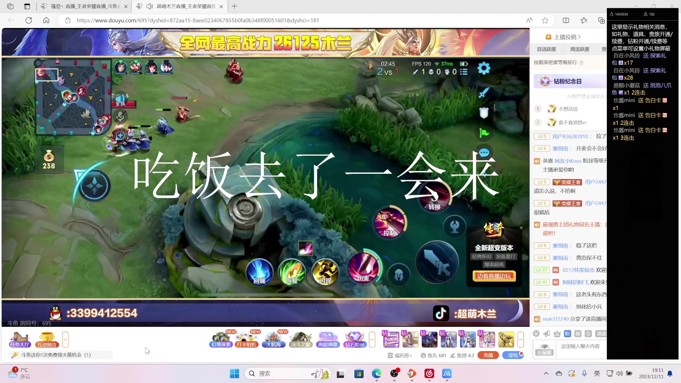Select the yellow rocket gift
The height and width of the screenshot is (383, 681).
506,339
